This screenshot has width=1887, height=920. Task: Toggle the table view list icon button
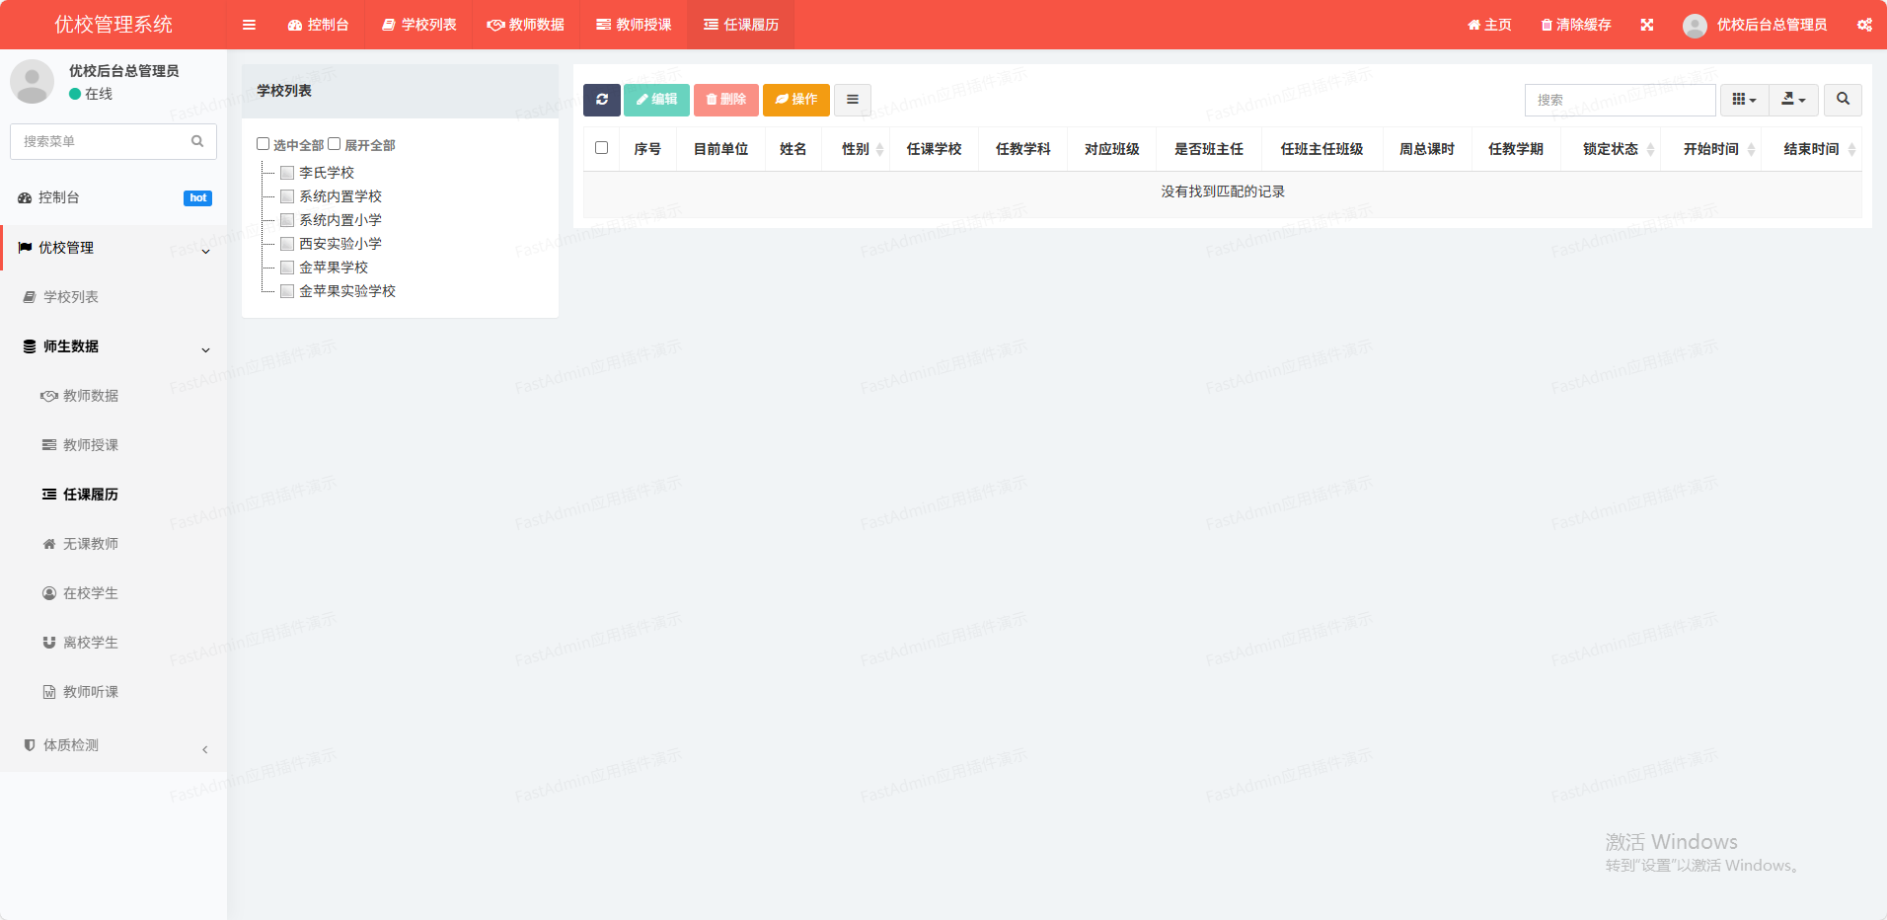pyautogui.click(x=852, y=100)
